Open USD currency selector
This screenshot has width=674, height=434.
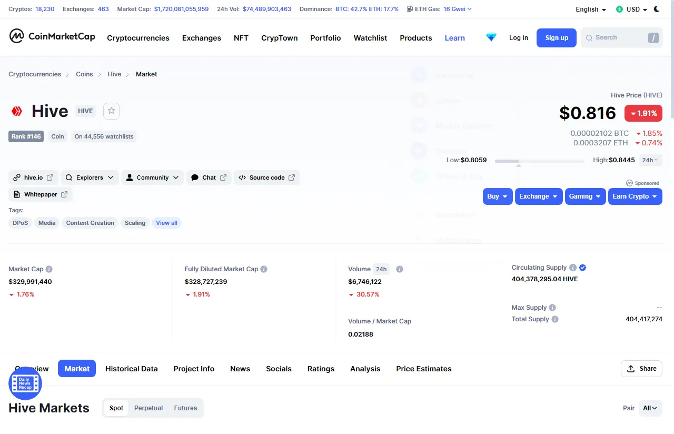click(632, 9)
